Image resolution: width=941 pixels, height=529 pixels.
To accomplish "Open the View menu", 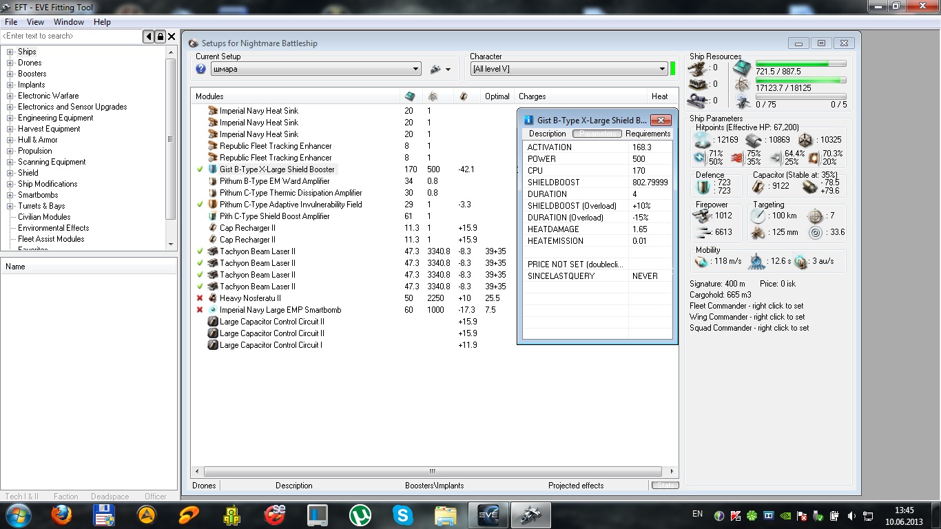I will (35, 22).
